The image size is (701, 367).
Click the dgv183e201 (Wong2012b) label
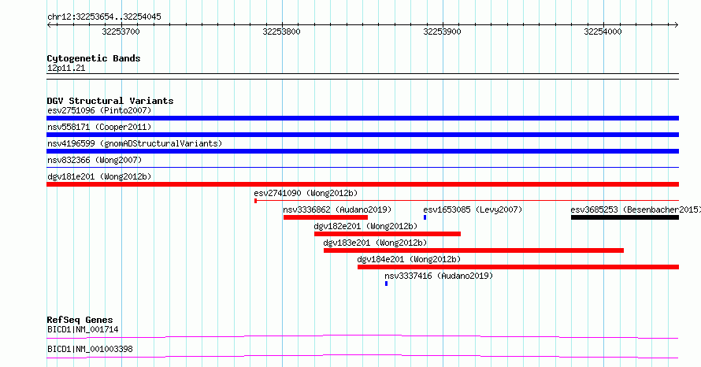(375, 243)
